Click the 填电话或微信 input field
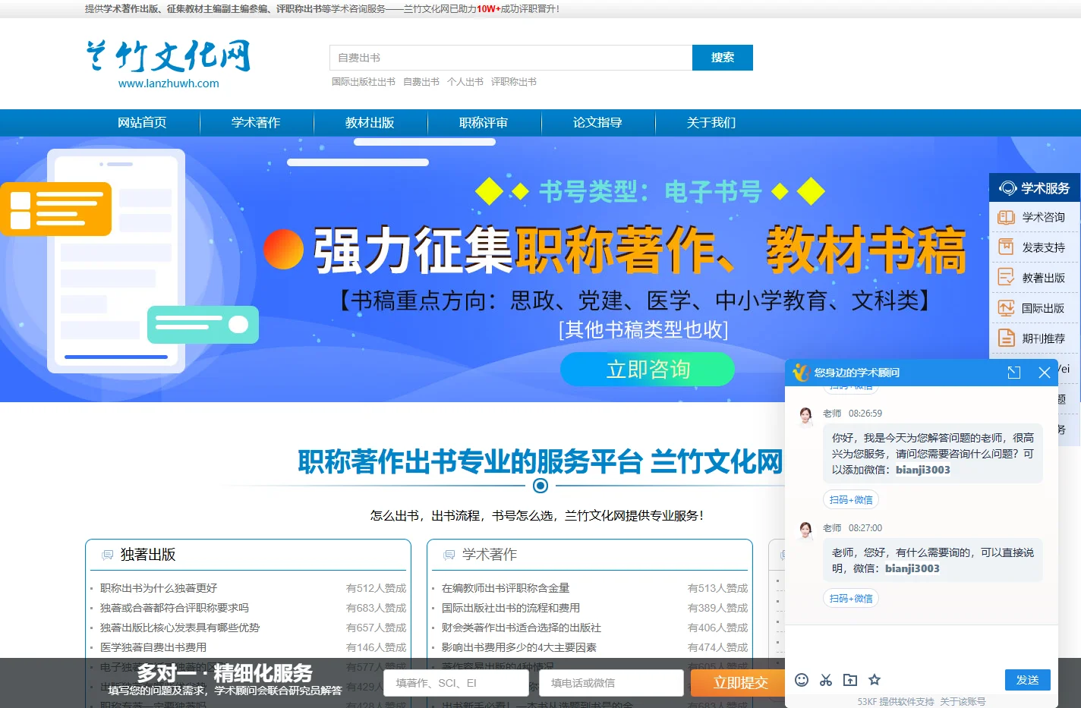 (x=611, y=683)
